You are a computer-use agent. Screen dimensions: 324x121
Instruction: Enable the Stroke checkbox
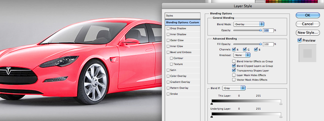[168, 94]
